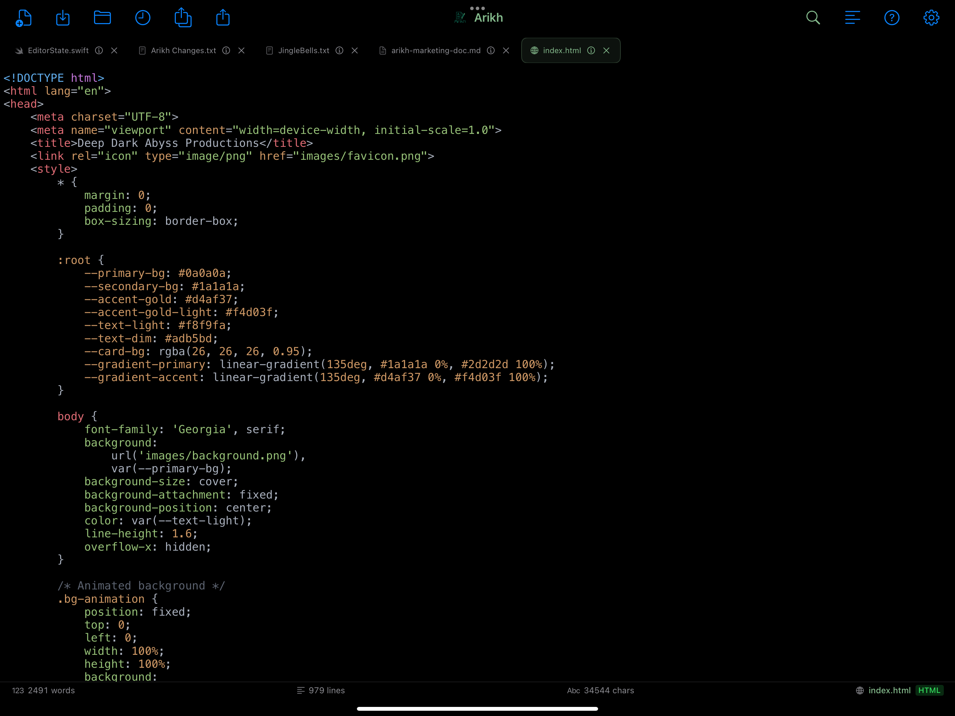This screenshot has width=955, height=716.
Task: Open help with the question mark icon
Action: coord(891,18)
